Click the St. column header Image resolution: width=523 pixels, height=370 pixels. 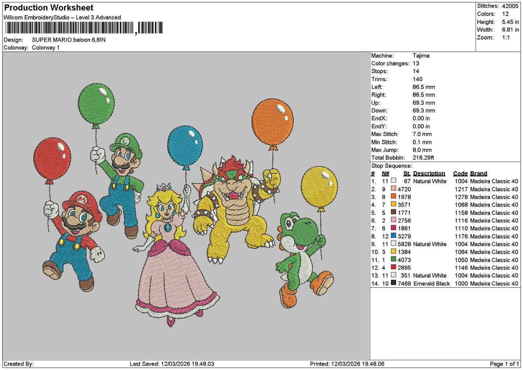coord(407,174)
